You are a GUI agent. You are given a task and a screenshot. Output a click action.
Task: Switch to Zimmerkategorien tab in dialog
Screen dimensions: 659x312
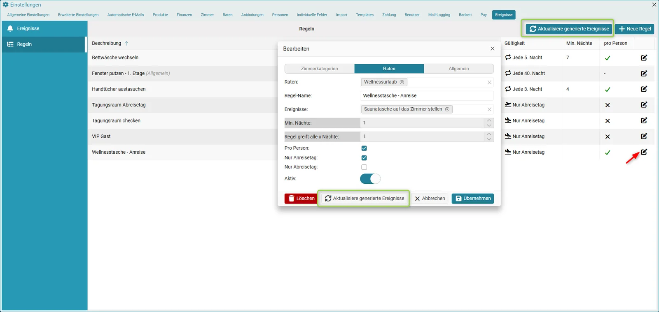[319, 69]
